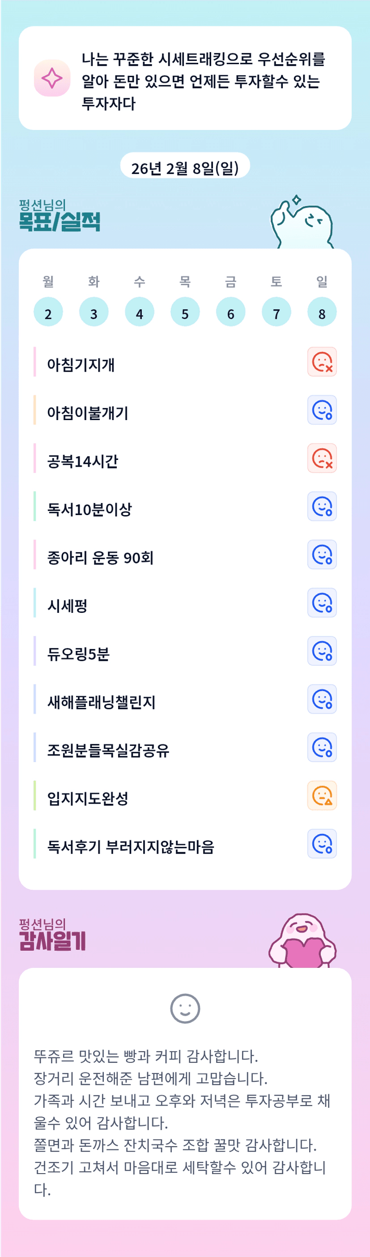The image size is (370, 1257).
Task: Click the pink sparkle icon beside the motto
Action: pos(52,78)
